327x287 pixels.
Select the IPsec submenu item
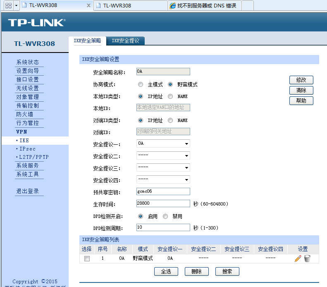click(26, 149)
